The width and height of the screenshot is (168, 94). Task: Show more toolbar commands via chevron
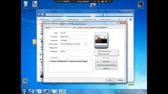tap(114, 19)
